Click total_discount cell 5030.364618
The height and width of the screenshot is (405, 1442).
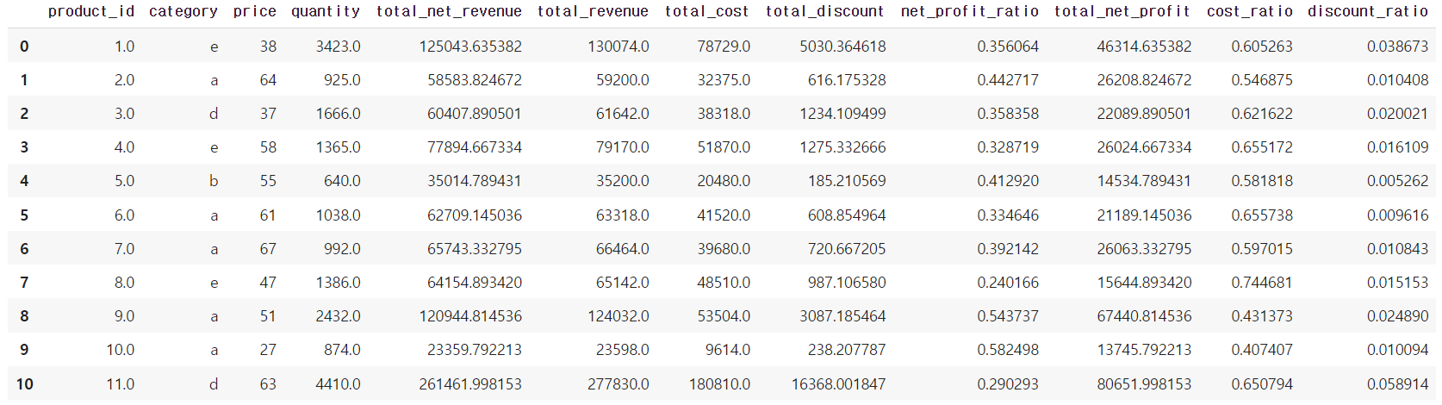tap(842, 47)
